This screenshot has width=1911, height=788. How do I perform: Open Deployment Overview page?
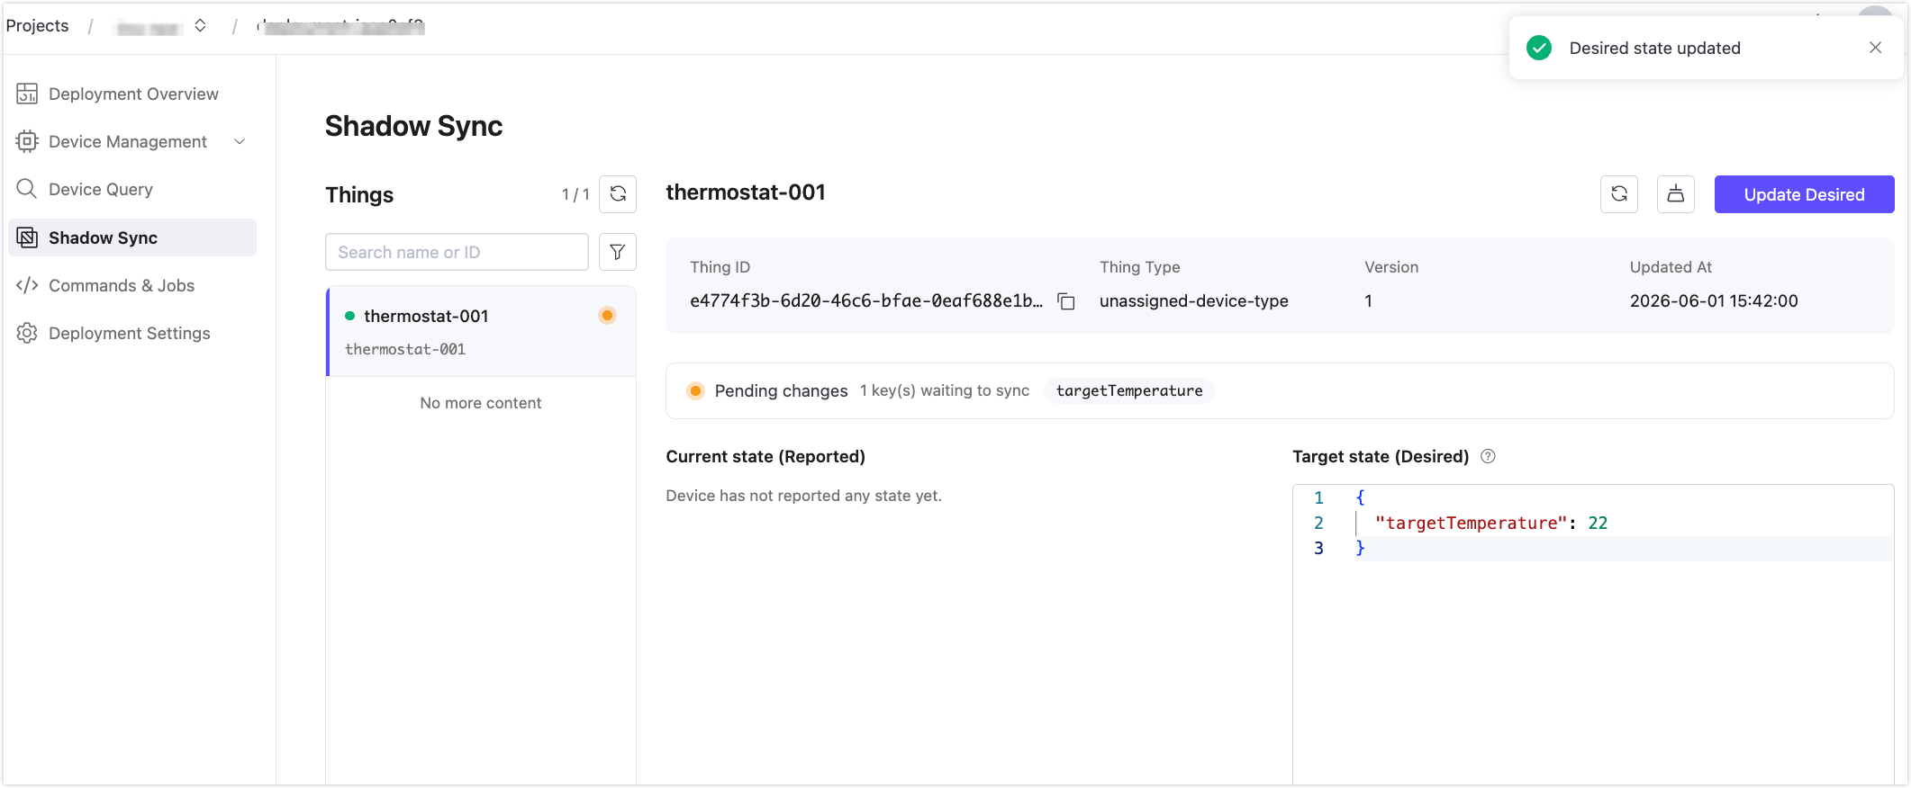click(x=132, y=94)
